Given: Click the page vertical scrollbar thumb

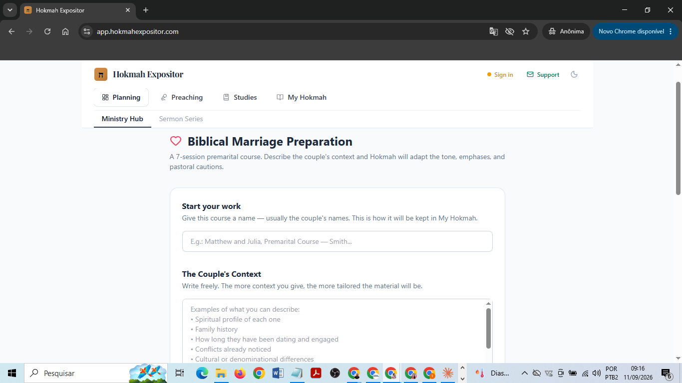Looking at the screenshot, I should (x=678, y=138).
